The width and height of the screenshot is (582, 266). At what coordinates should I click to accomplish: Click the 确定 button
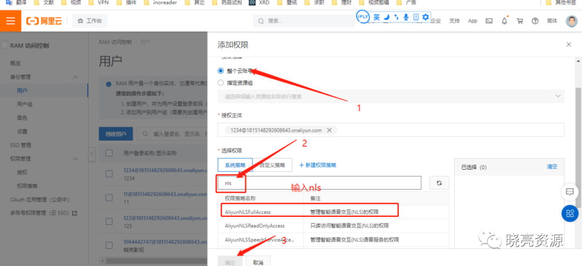coord(230,262)
